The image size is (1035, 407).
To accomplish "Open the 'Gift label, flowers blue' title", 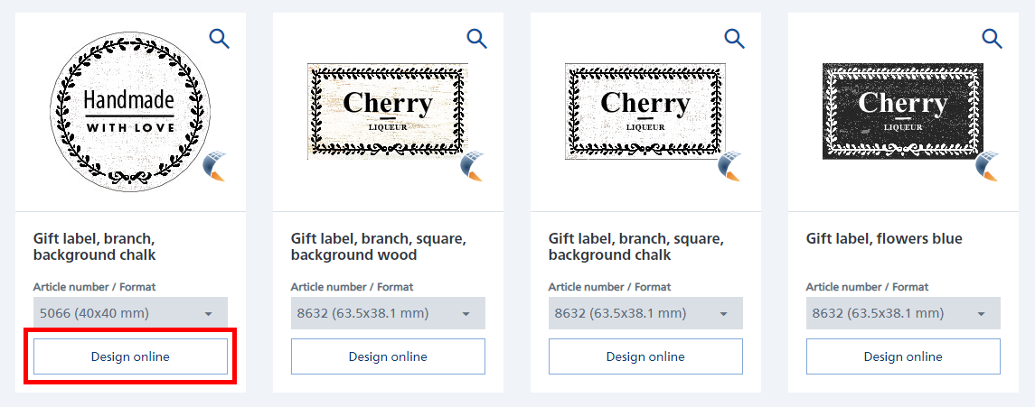I will 883,239.
